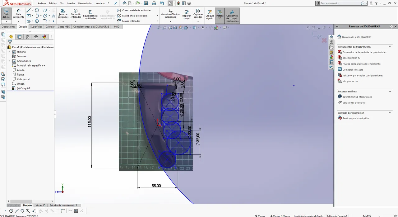398x217 pixels.
Task: Click Reparar croquis tool
Action: tap(187, 15)
